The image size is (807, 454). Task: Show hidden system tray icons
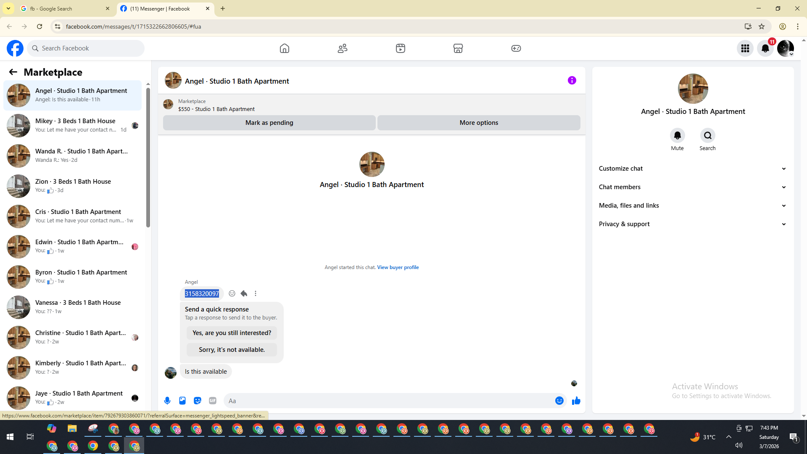coord(729,437)
